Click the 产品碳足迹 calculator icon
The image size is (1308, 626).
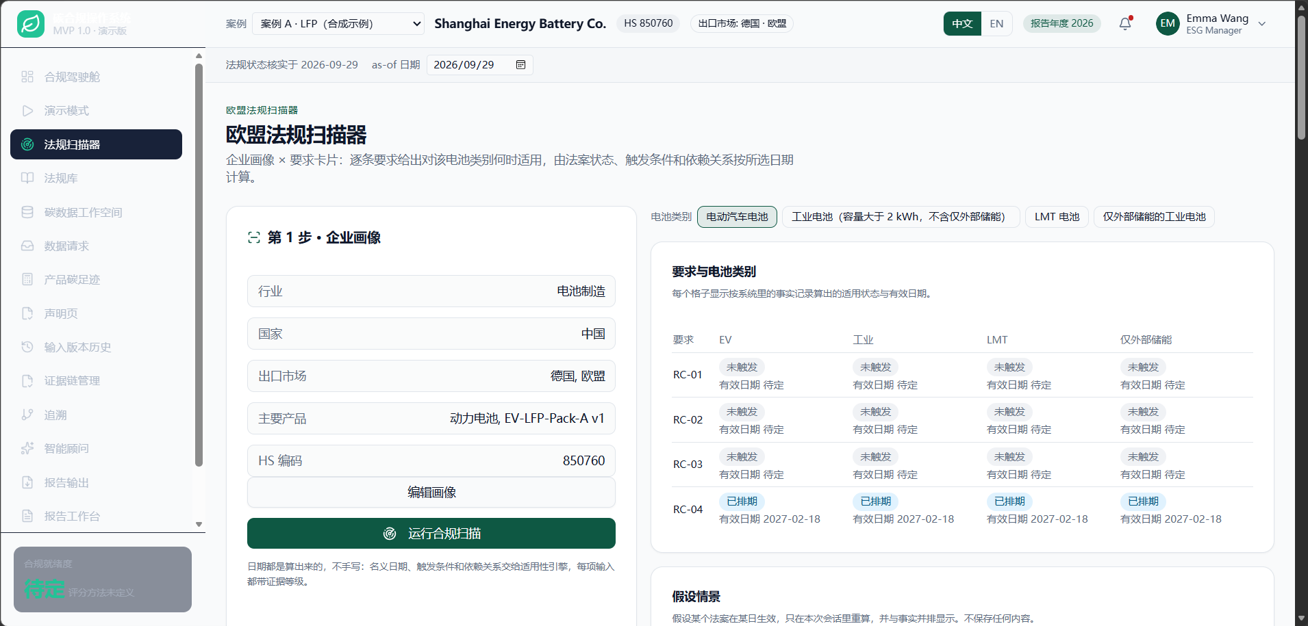(x=27, y=279)
